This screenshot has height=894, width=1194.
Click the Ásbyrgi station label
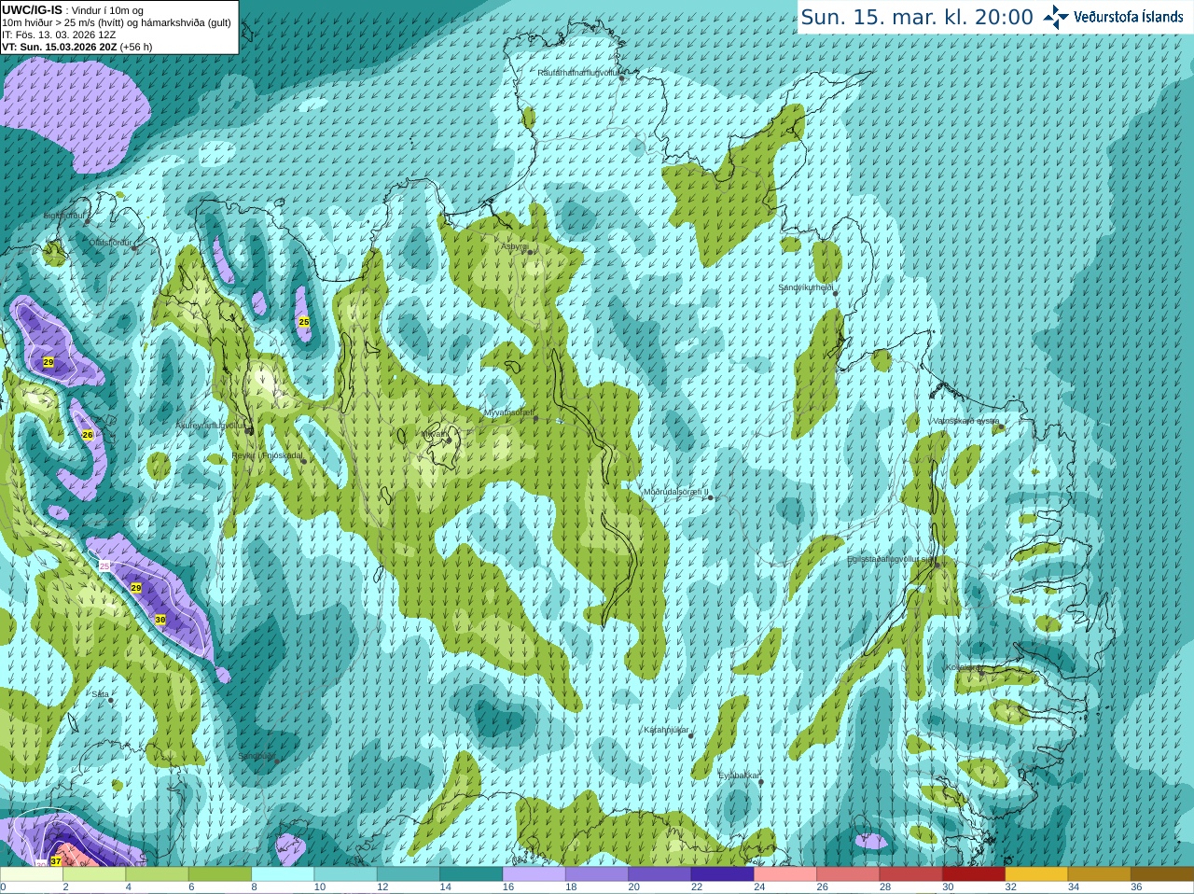click(x=514, y=246)
